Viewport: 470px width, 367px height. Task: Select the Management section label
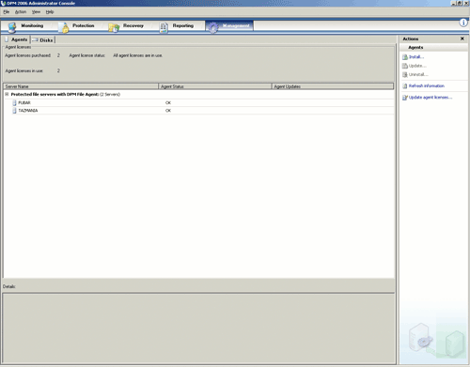pos(236,25)
